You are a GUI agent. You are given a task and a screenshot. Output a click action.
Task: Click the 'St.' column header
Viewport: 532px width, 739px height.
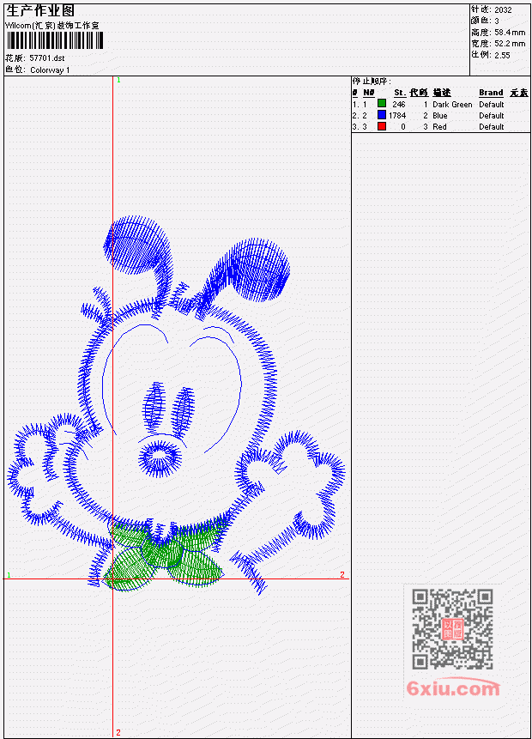[x=400, y=93]
